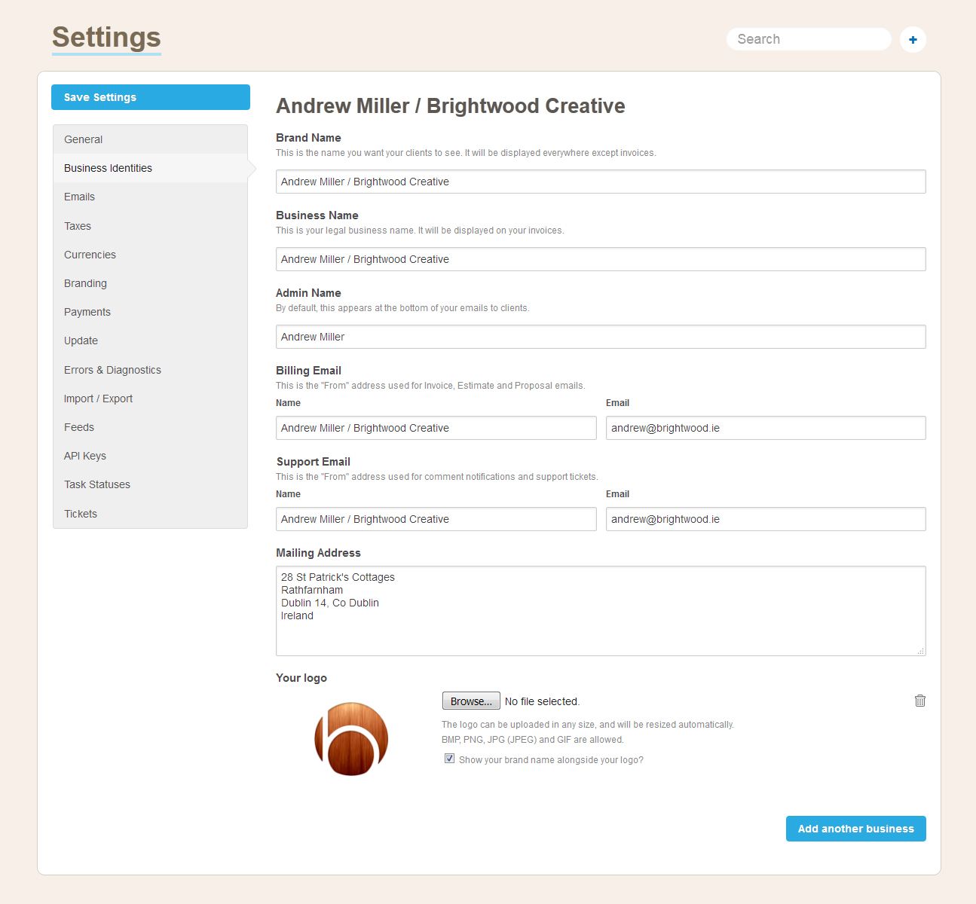Click the 'Your logo' label
Viewport: 976px width, 904px height.
tap(301, 678)
